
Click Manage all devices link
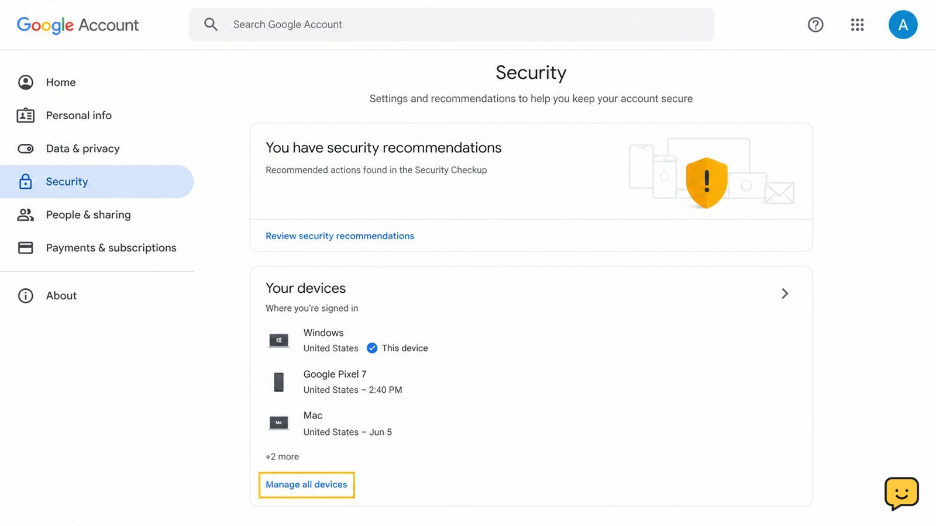point(307,485)
